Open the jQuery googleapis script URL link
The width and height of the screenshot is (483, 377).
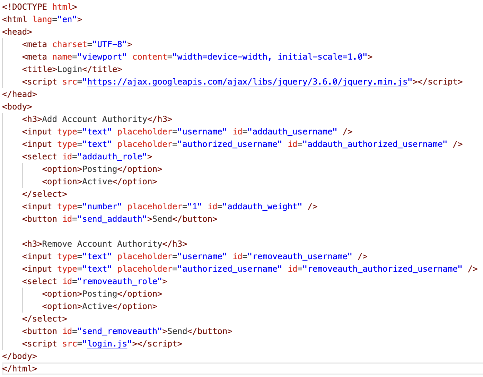(x=247, y=82)
